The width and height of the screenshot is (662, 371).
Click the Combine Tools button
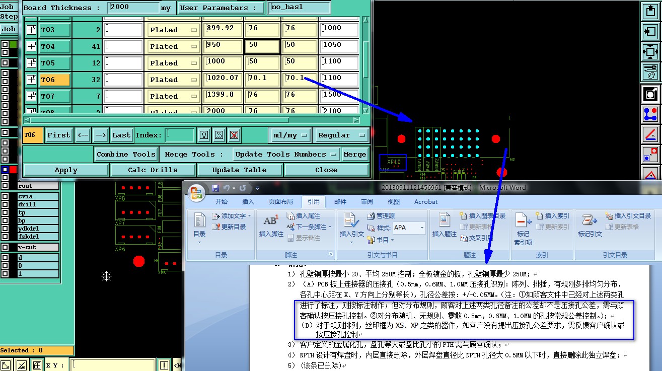(x=126, y=154)
